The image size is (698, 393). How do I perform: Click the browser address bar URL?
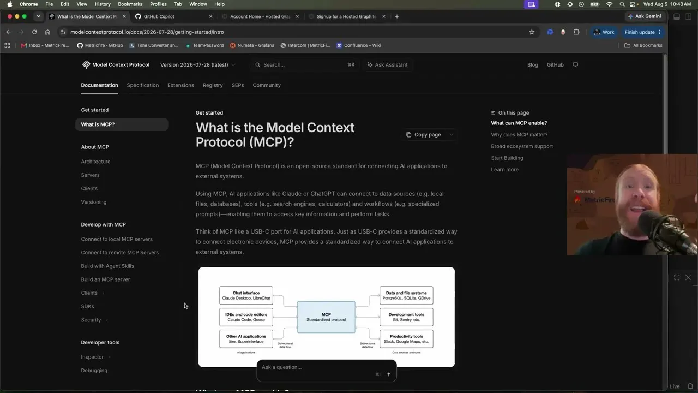pos(147,32)
